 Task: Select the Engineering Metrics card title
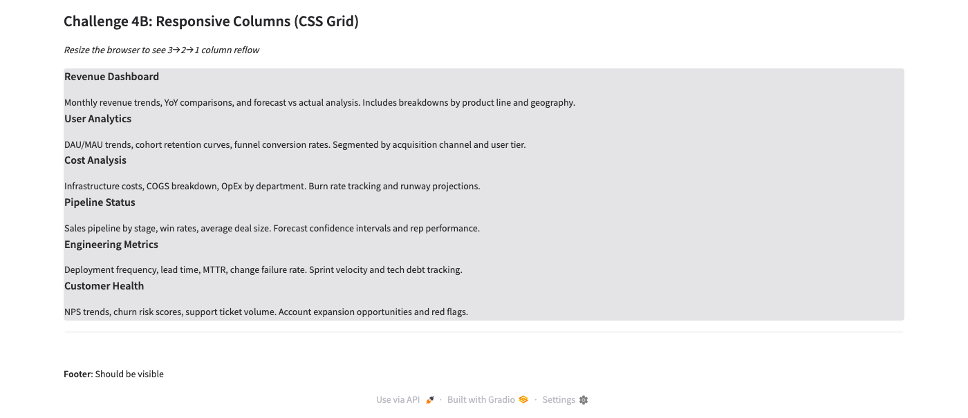coord(111,245)
